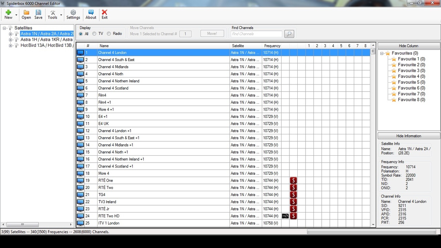Select the Radio display radio button
This screenshot has height=248, width=441.
click(109, 34)
